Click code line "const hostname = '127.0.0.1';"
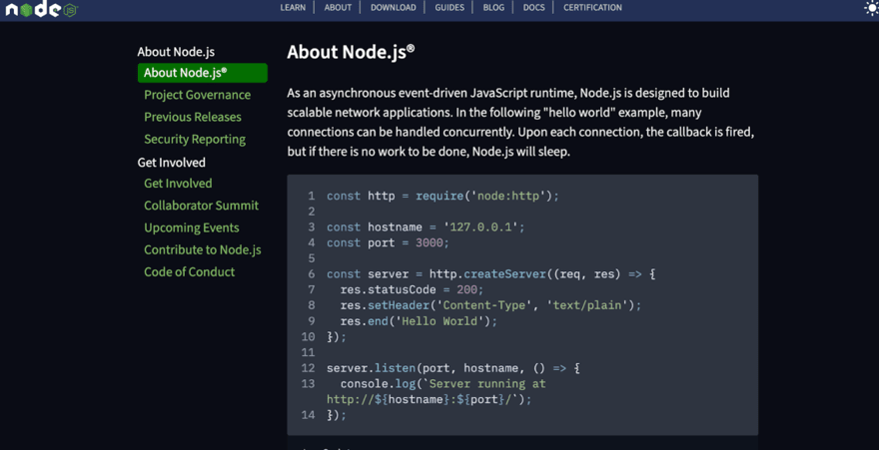 point(426,227)
